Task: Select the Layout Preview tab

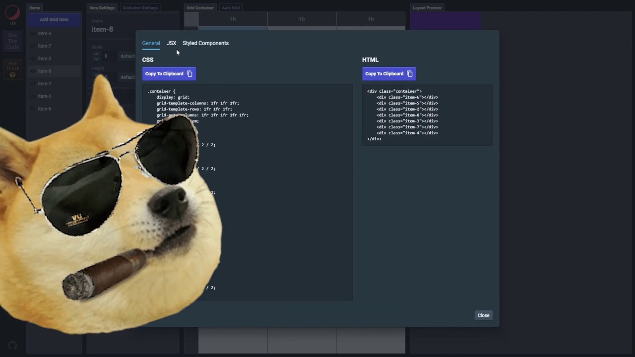Action: click(427, 8)
